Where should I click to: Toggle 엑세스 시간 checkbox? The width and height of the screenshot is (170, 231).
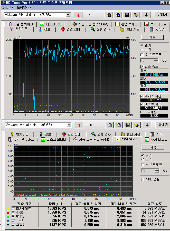[x=142, y=96]
